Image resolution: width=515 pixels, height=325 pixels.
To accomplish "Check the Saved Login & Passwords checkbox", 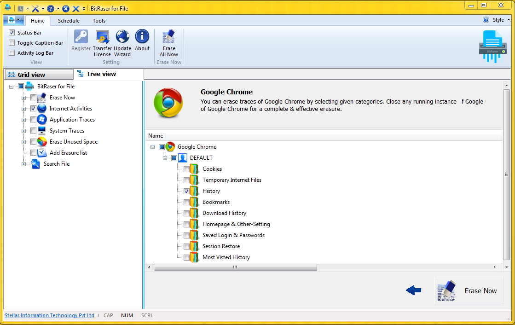I will [x=186, y=235].
